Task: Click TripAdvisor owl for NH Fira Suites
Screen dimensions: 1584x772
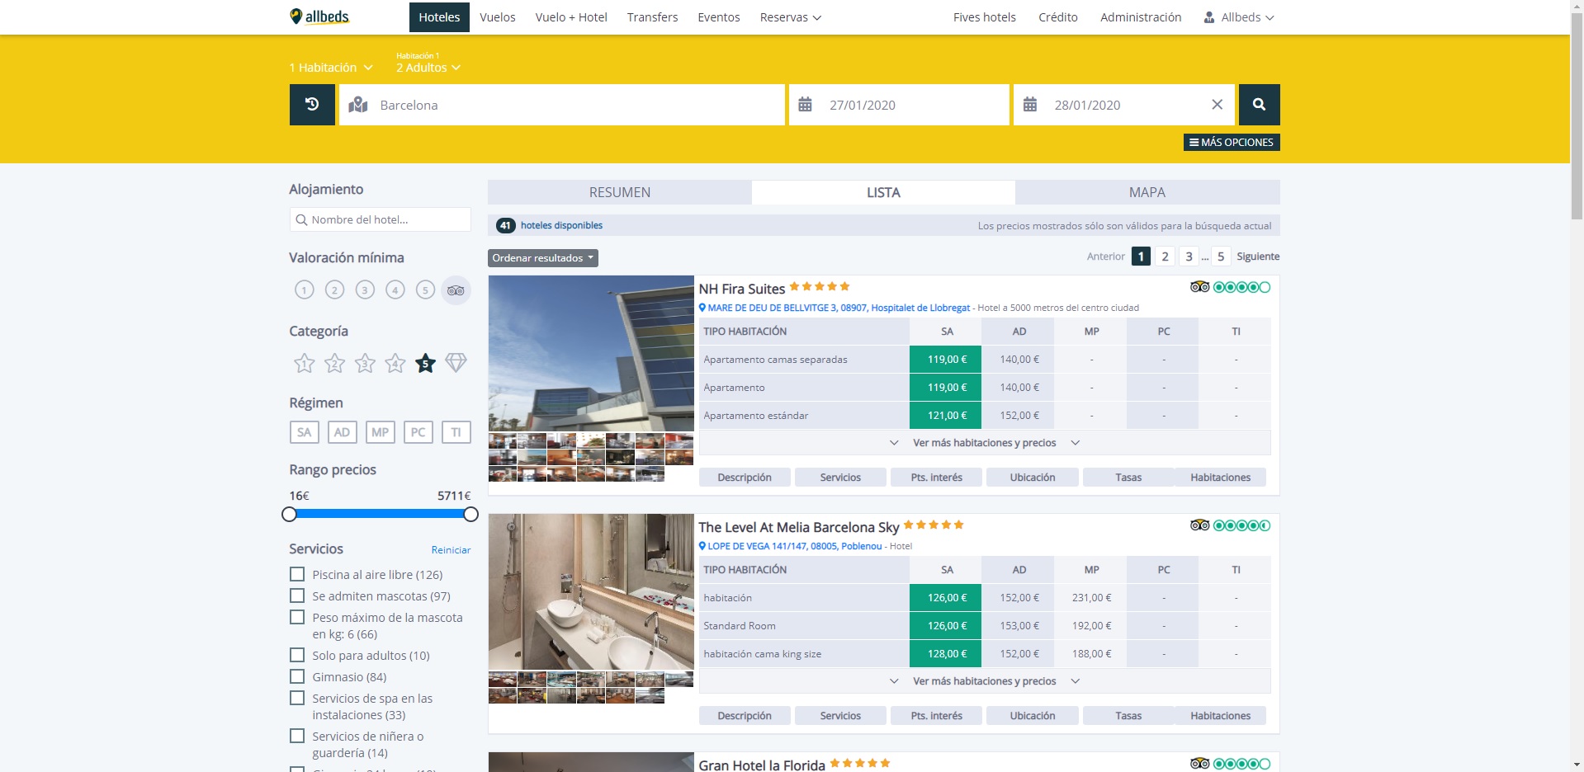Action: (1199, 287)
